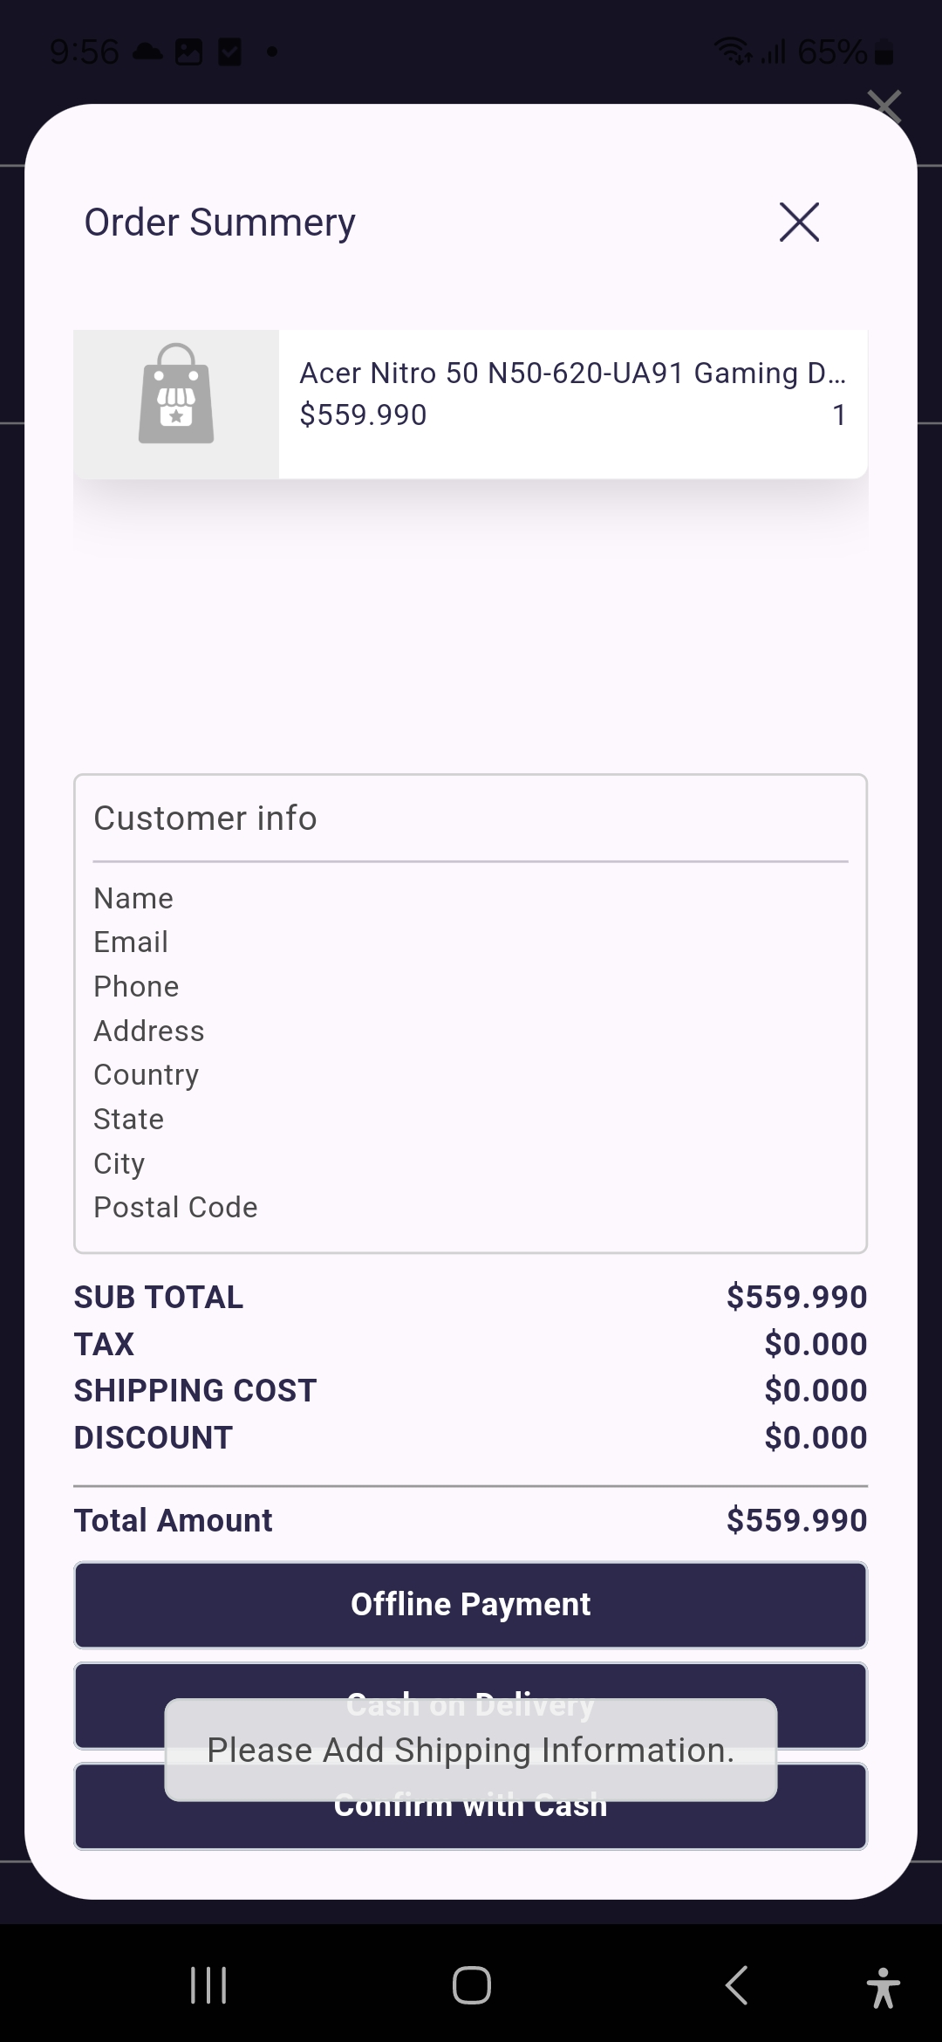Tap the item price $559.990 in the card

point(363,415)
